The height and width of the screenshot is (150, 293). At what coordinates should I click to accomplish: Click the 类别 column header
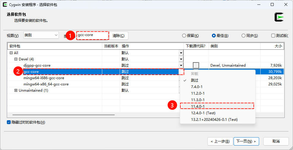[x=234, y=46]
